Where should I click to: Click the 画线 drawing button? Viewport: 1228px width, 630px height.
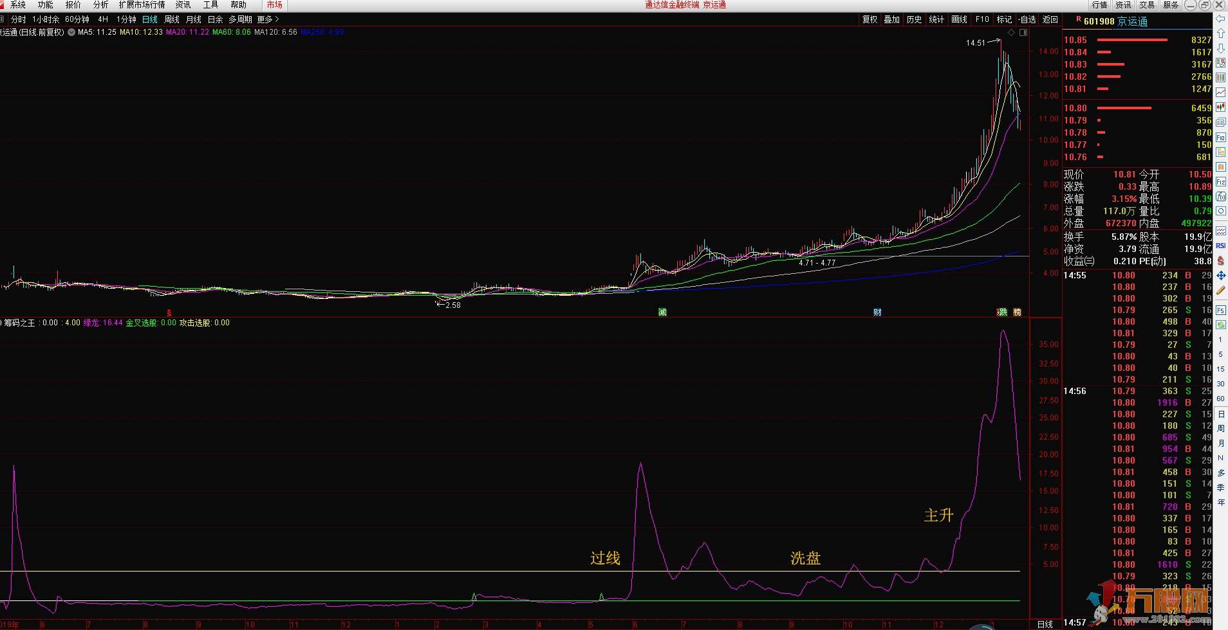coord(960,20)
